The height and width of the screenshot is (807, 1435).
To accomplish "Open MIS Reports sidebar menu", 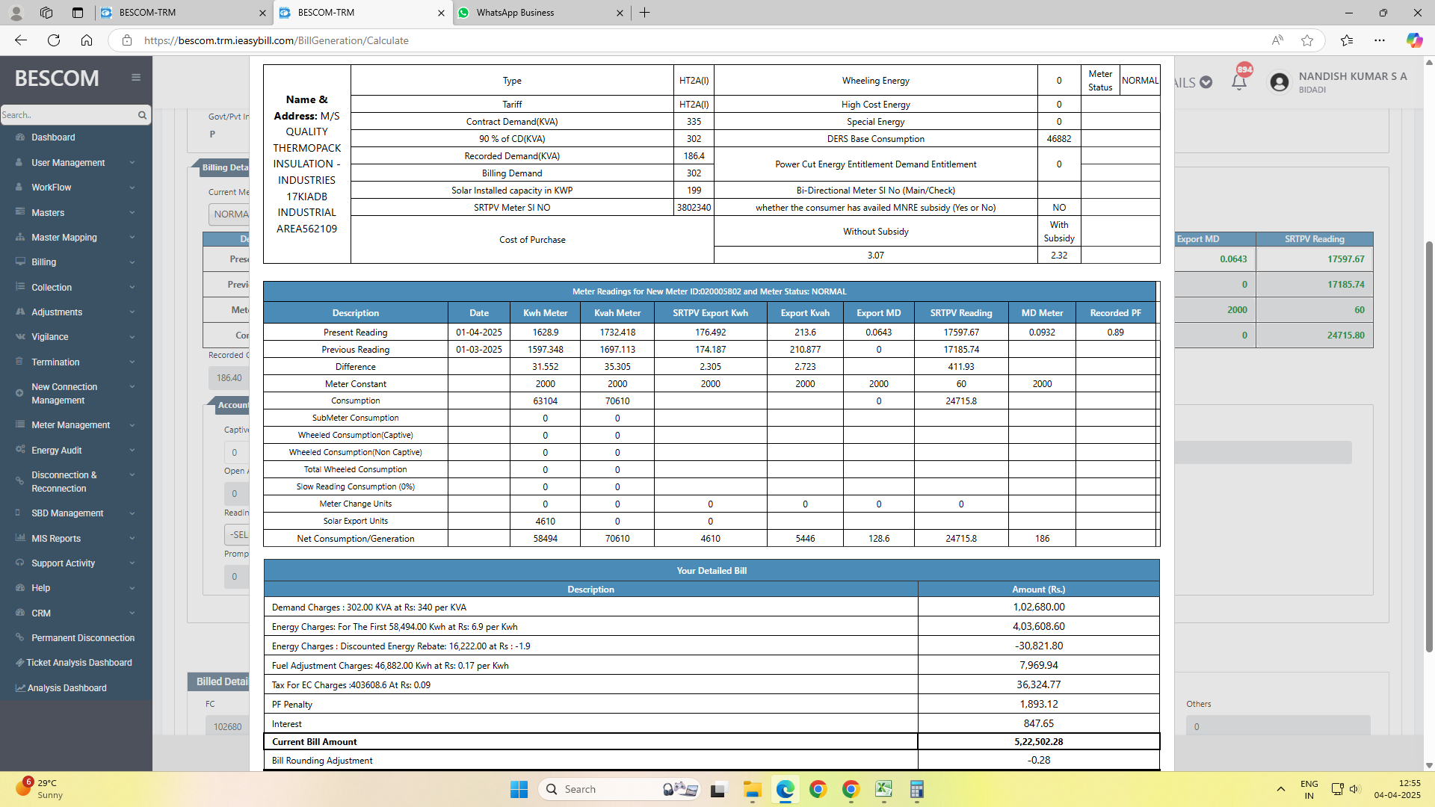I will click(x=76, y=539).
